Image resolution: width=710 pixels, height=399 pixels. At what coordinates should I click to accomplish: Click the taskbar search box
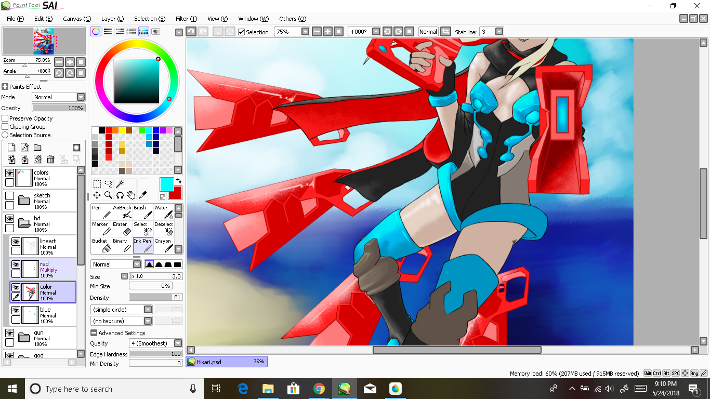click(x=114, y=389)
